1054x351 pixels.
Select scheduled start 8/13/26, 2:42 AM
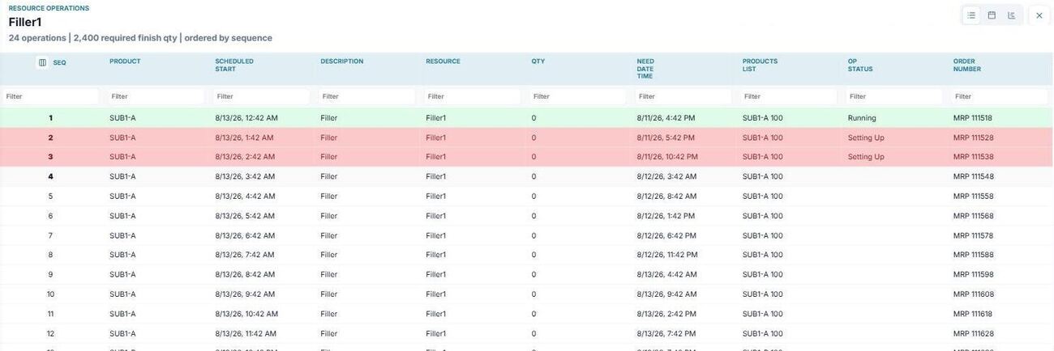click(245, 157)
